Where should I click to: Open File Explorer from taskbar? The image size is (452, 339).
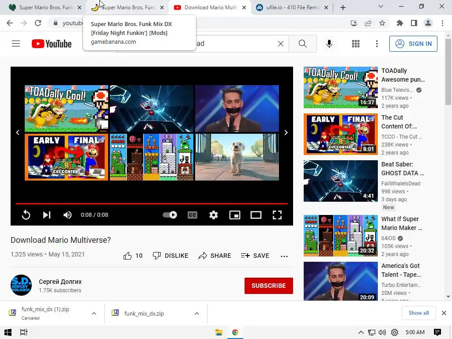[x=219, y=332]
